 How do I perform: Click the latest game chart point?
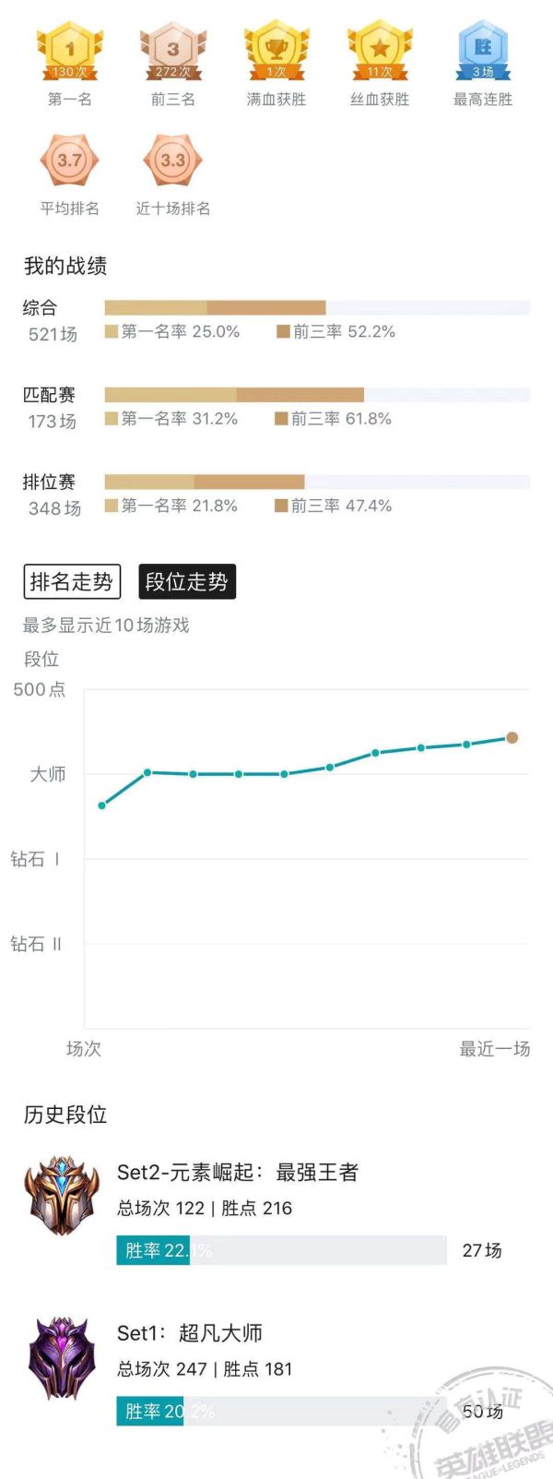512,737
